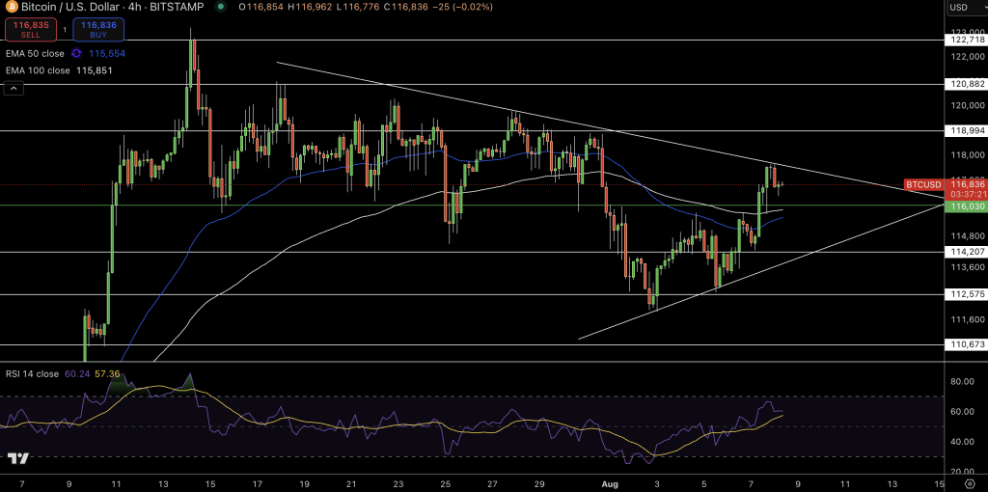The image size is (988, 492).
Task: Select the EMA 100 close legend
Action: coord(38,70)
